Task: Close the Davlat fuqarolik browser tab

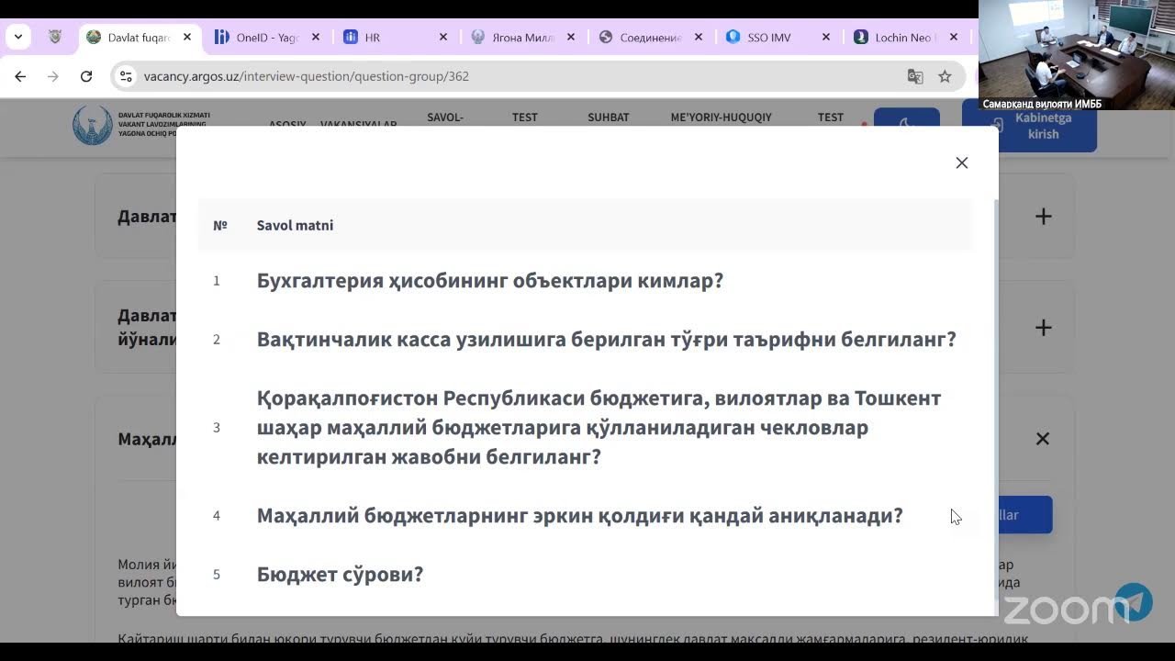Action: (x=187, y=38)
